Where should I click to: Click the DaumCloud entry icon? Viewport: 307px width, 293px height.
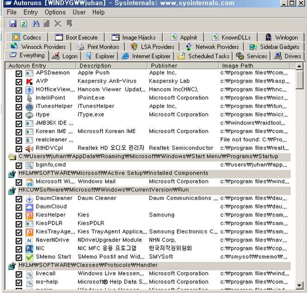(29, 207)
